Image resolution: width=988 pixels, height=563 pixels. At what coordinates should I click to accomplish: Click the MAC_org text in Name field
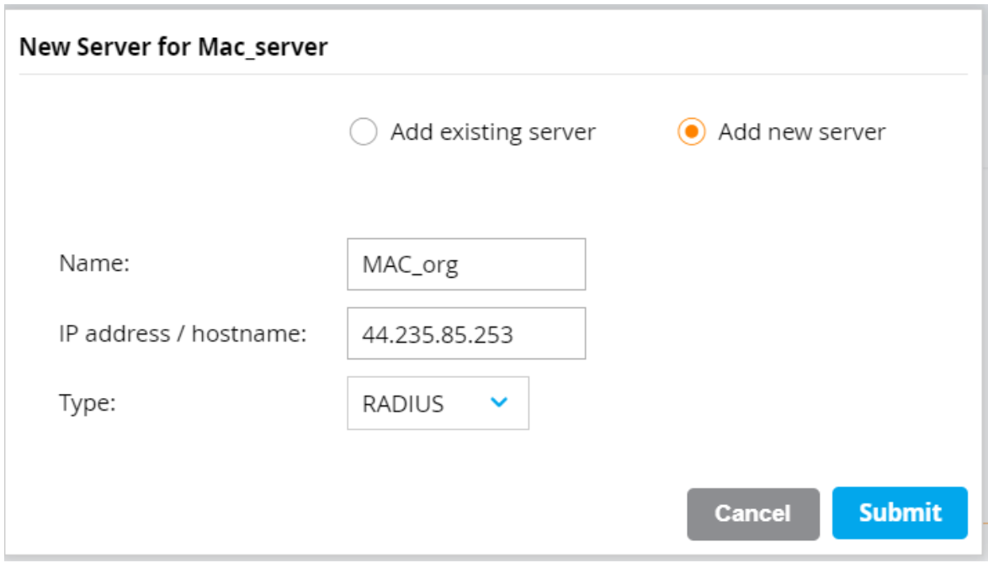[x=411, y=265]
